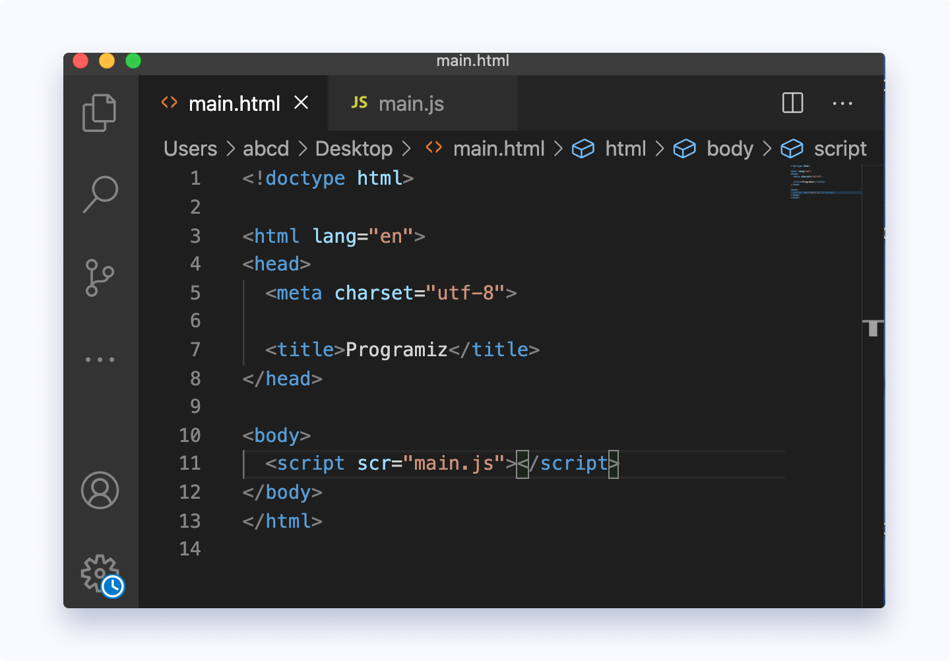
Task: Click the body symbol breadcrumb
Action: point(729,149)
